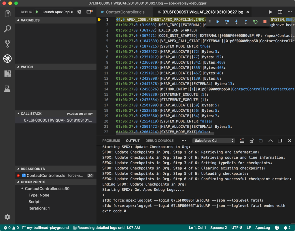Switch to the PROBLEMS panel tab

[111, 141]
